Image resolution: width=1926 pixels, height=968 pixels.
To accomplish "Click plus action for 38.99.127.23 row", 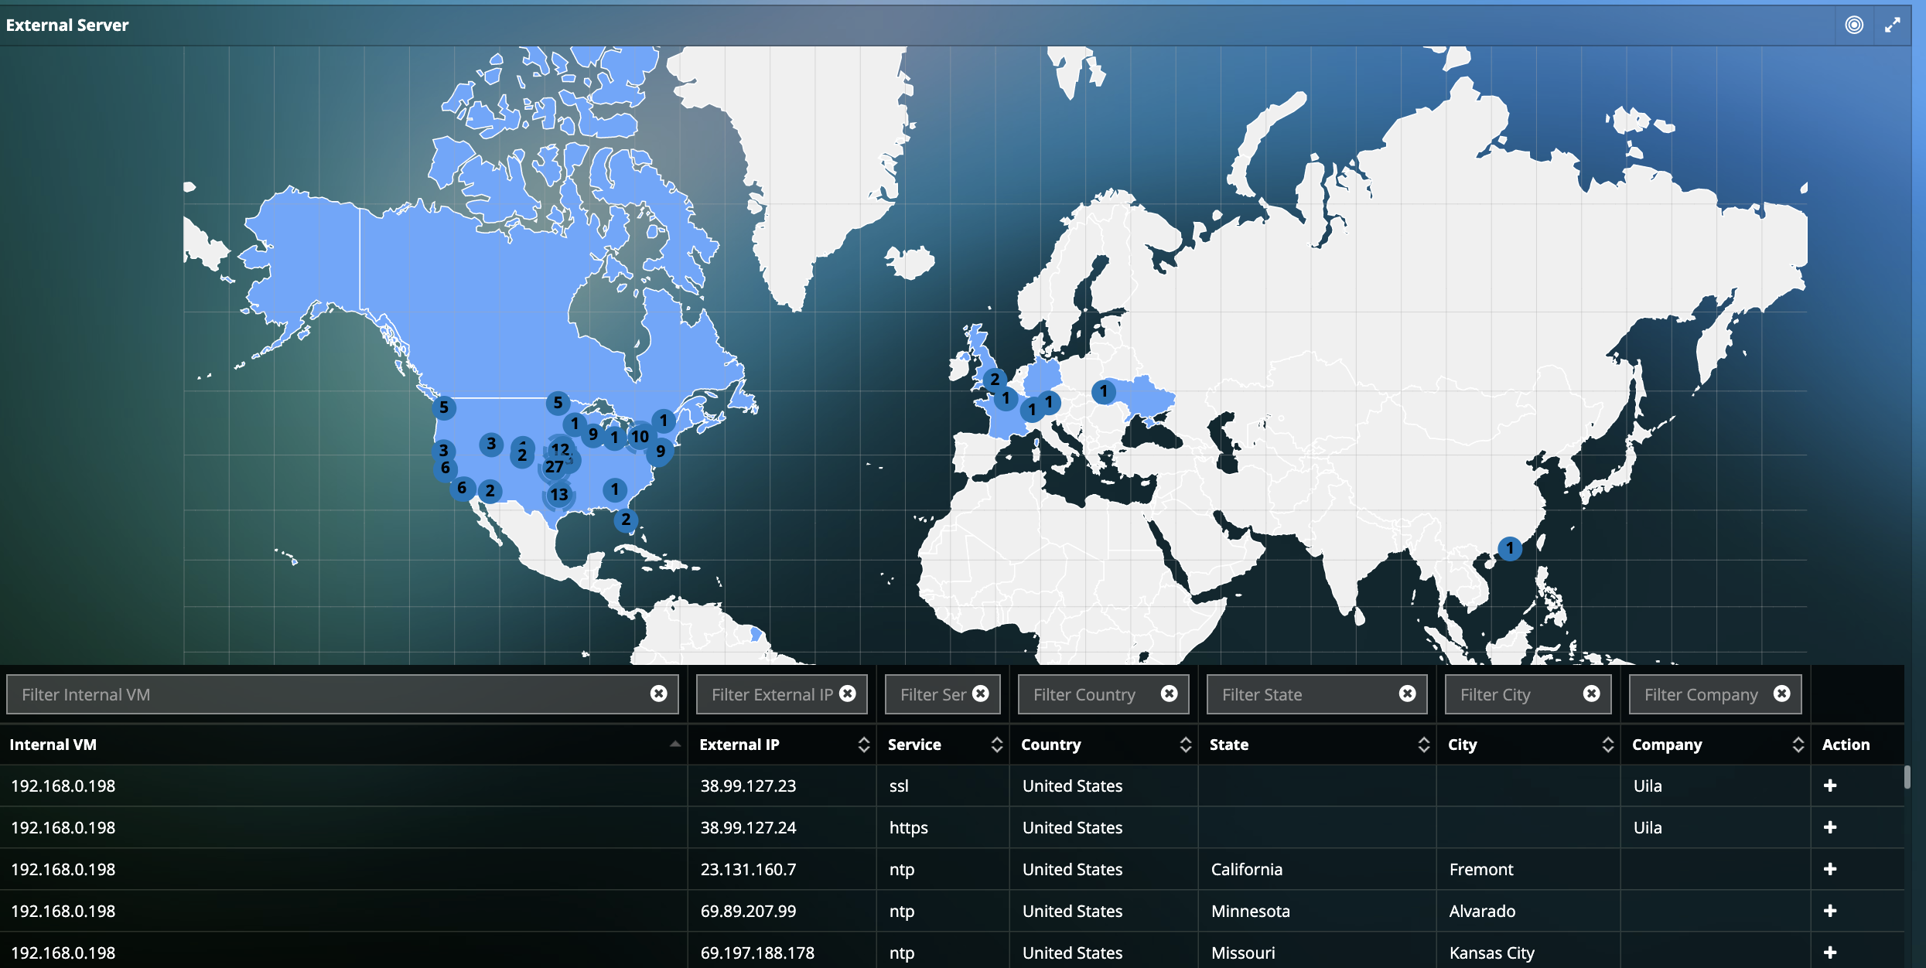I will tap(1829, 786).
